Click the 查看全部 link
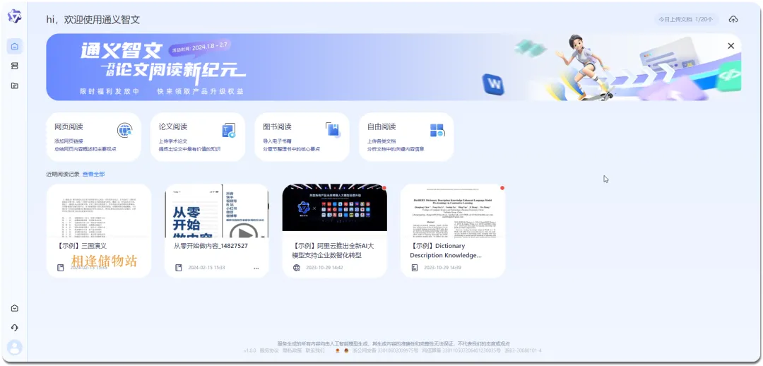763x366 pixels. coord(93,174)
